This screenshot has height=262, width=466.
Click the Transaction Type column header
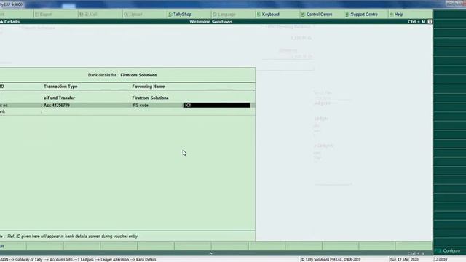[60, 87]
